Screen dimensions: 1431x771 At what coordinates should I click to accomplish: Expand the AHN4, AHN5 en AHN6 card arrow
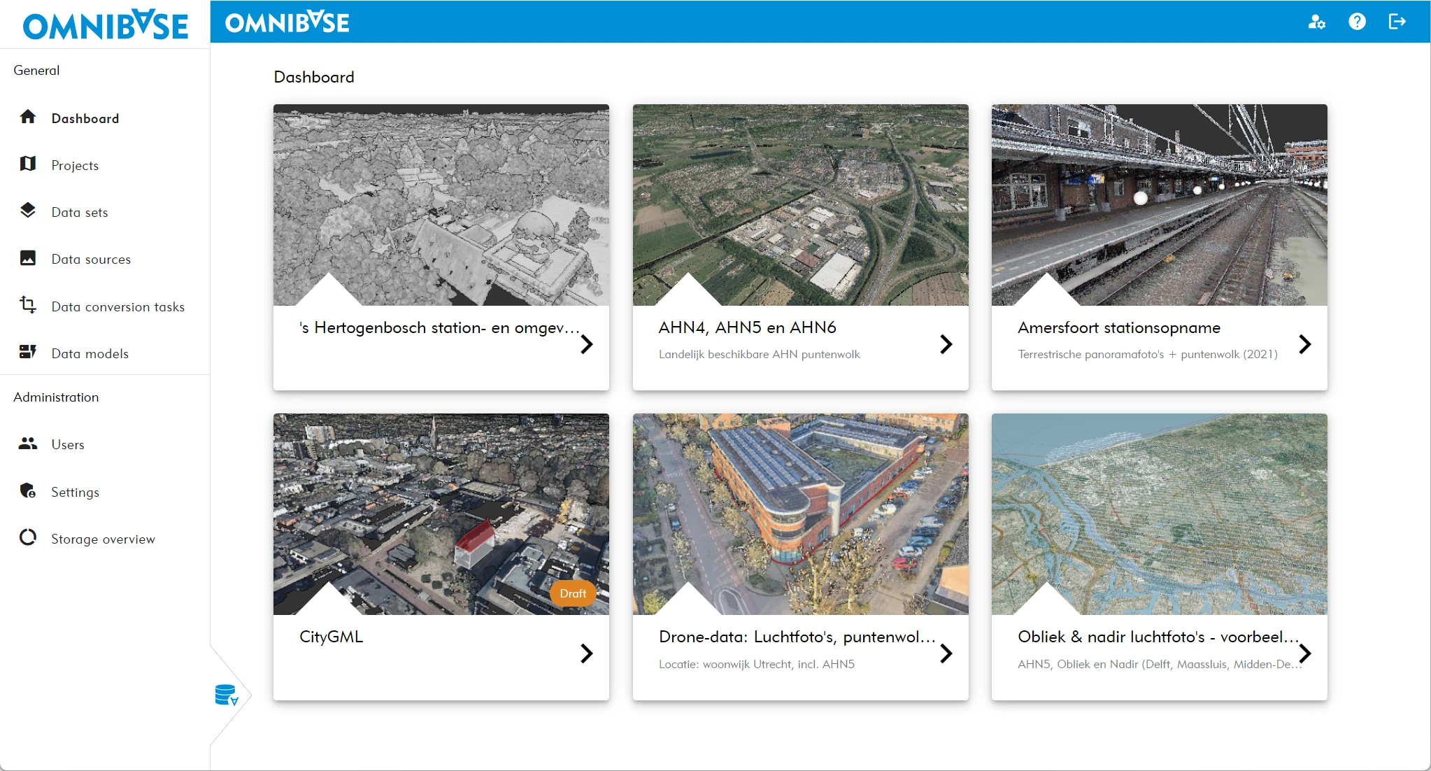tap(946, 344)
